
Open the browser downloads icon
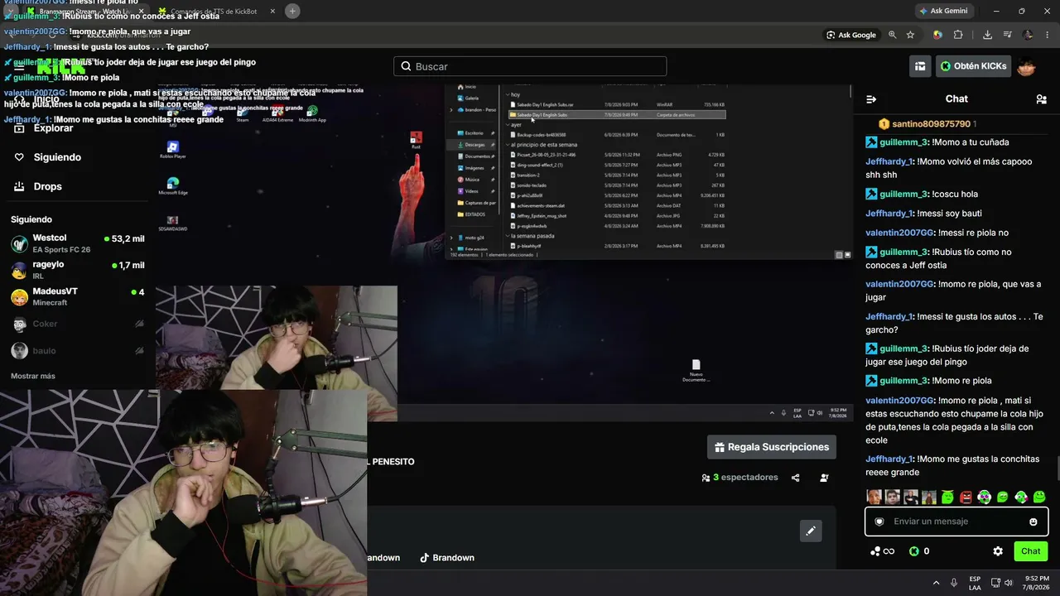[x=987, y=35]
